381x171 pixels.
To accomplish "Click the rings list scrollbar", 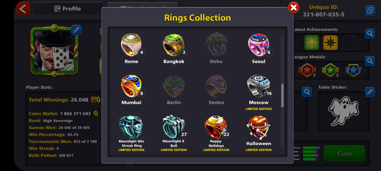I will (x=282, y=95).
